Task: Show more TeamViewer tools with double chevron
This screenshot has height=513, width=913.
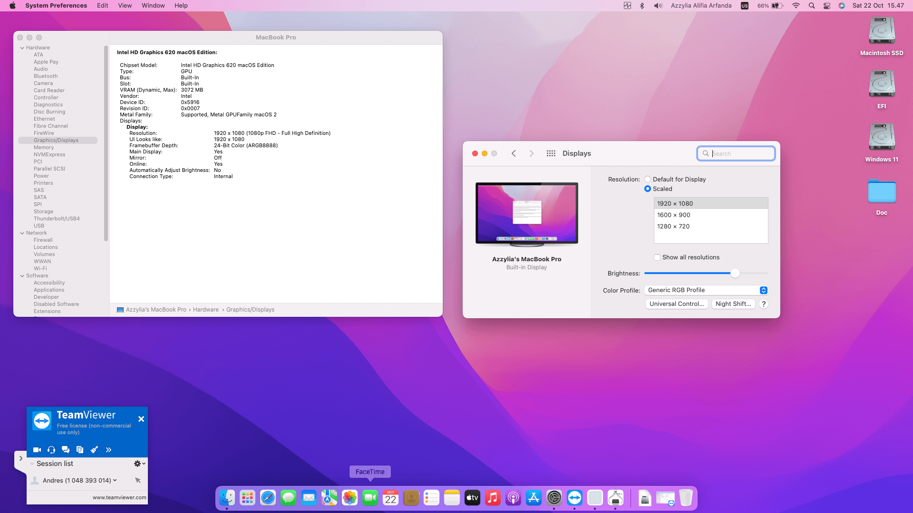Action: 108,450
